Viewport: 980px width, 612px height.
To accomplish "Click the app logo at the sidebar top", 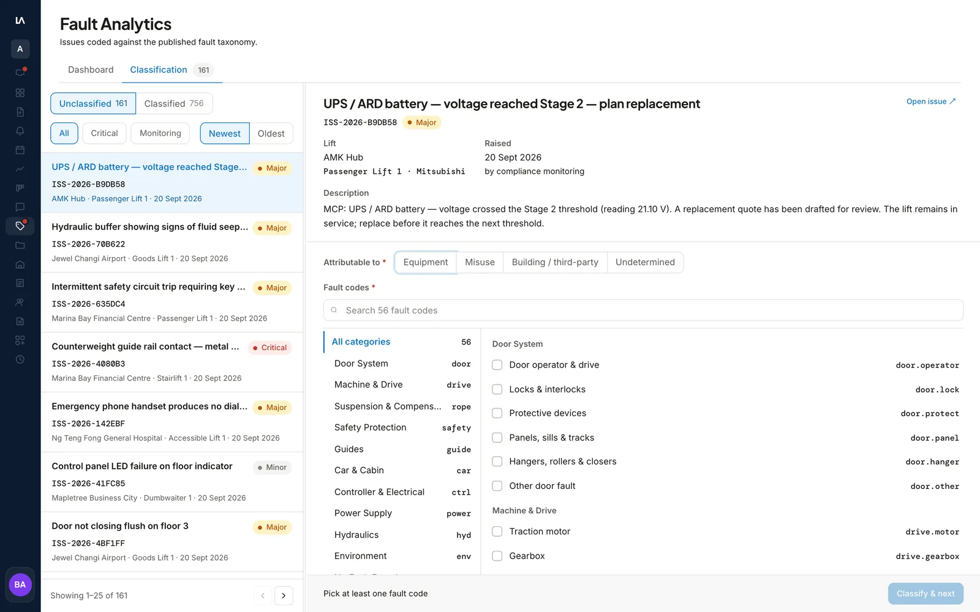I will 20,20.
